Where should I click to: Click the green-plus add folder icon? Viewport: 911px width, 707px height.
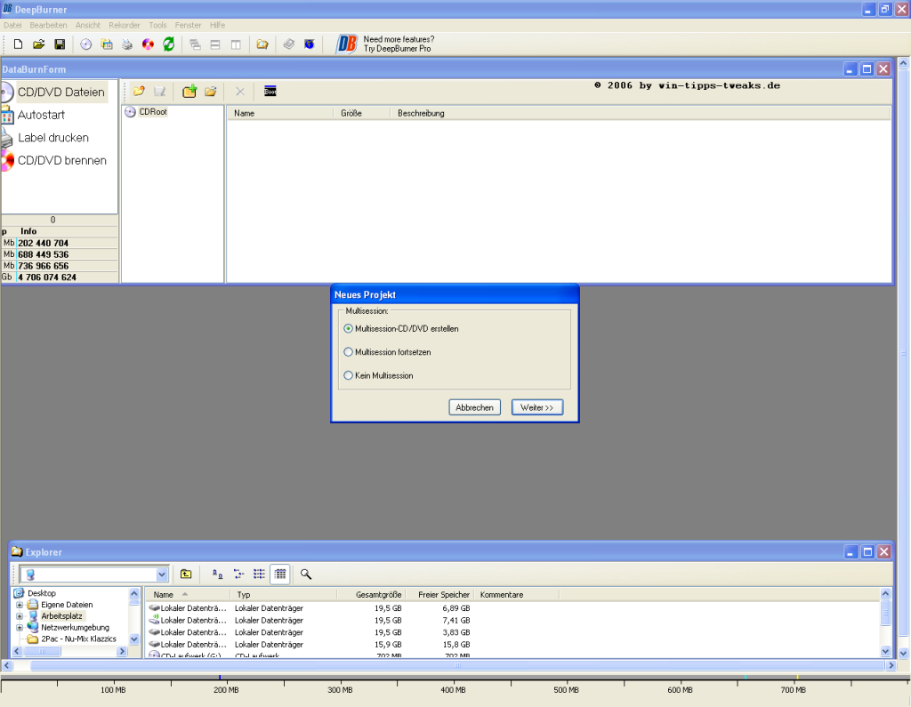tap(189, 92)
